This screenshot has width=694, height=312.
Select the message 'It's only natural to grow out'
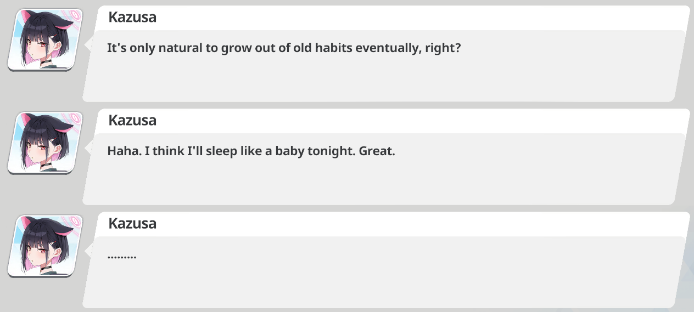click(x=284, y=48)
